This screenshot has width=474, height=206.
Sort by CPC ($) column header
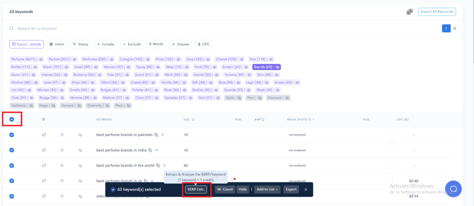(403, 119)
